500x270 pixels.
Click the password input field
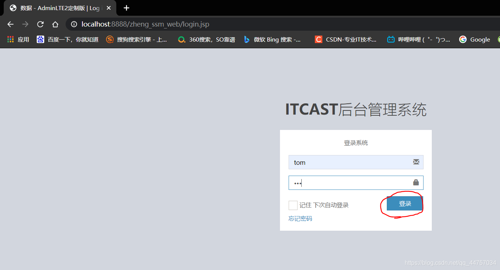coord(356,183)
